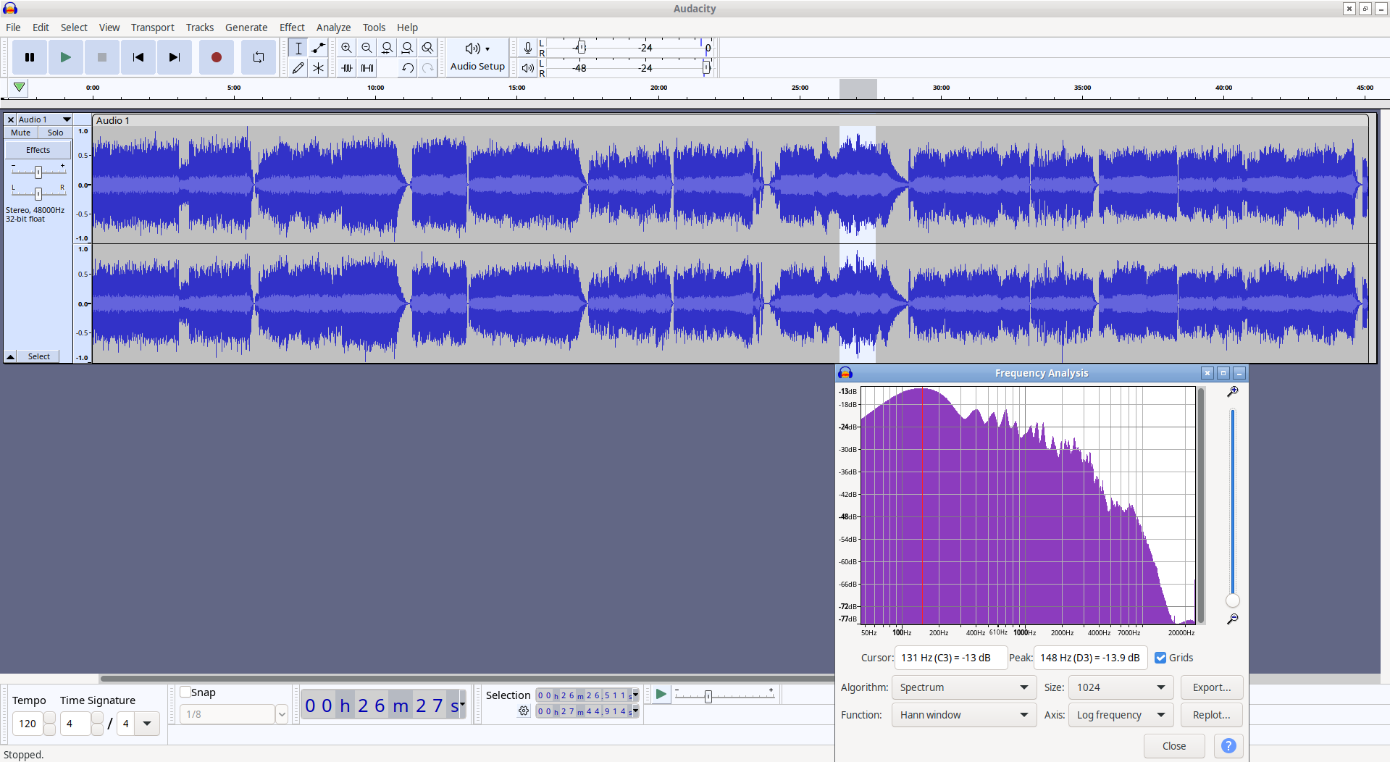Close the Frequency Analysis dialog
The height and width of the screenshot is (762, 1390).
[x=1174, y=746]
